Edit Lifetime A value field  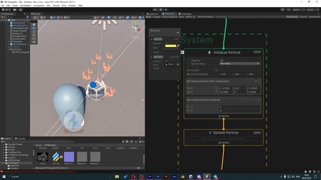[x=240, y=106]
